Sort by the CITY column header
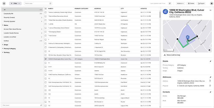214x108 pixels. 122,8
